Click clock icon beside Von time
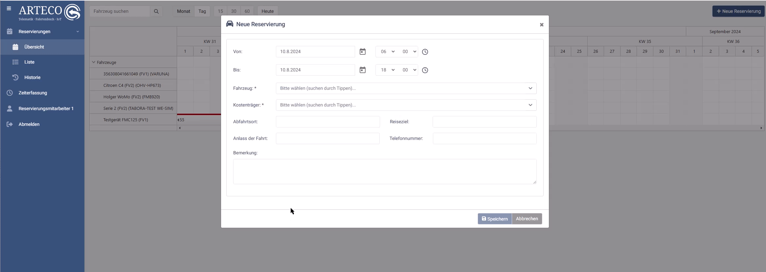The width and height of the screenshot is (766, 272). coord(425,52)
